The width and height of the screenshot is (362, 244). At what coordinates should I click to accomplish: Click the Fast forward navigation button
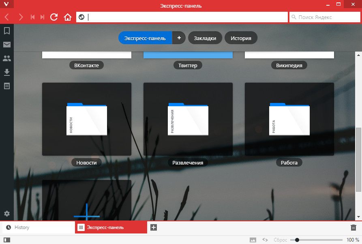pyautogui.click(x=42, y=17)
